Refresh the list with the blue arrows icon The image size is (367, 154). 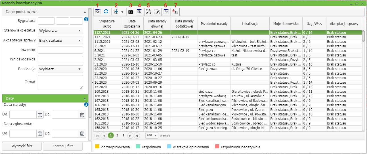point(106,12)
